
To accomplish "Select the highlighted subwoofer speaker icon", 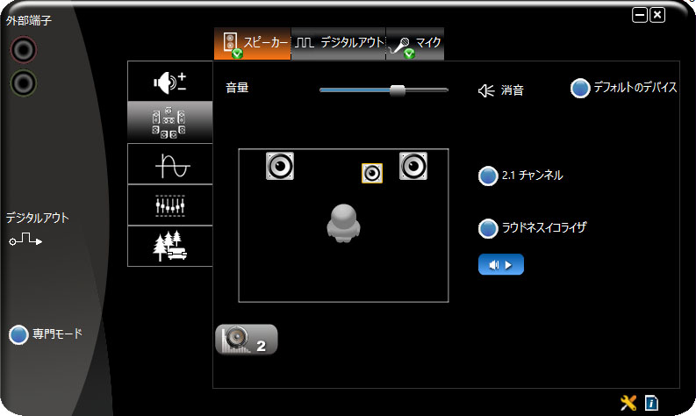I will click(x=372, y=173).
